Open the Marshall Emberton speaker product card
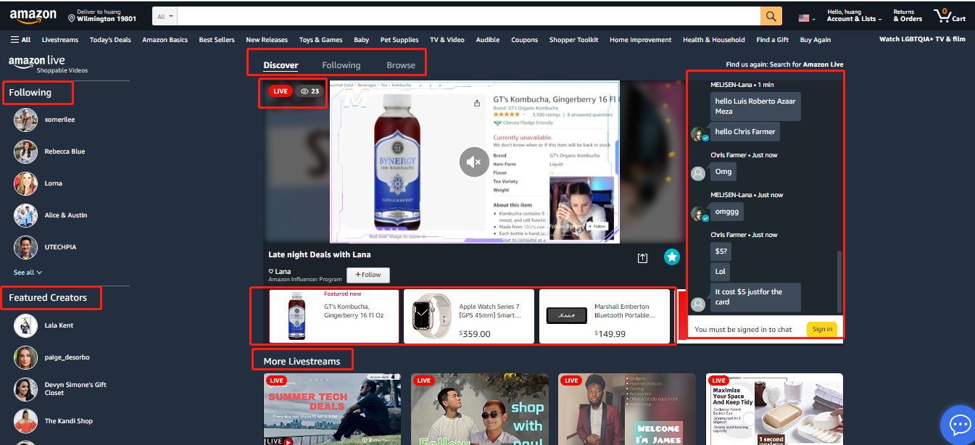 [604, 316]
